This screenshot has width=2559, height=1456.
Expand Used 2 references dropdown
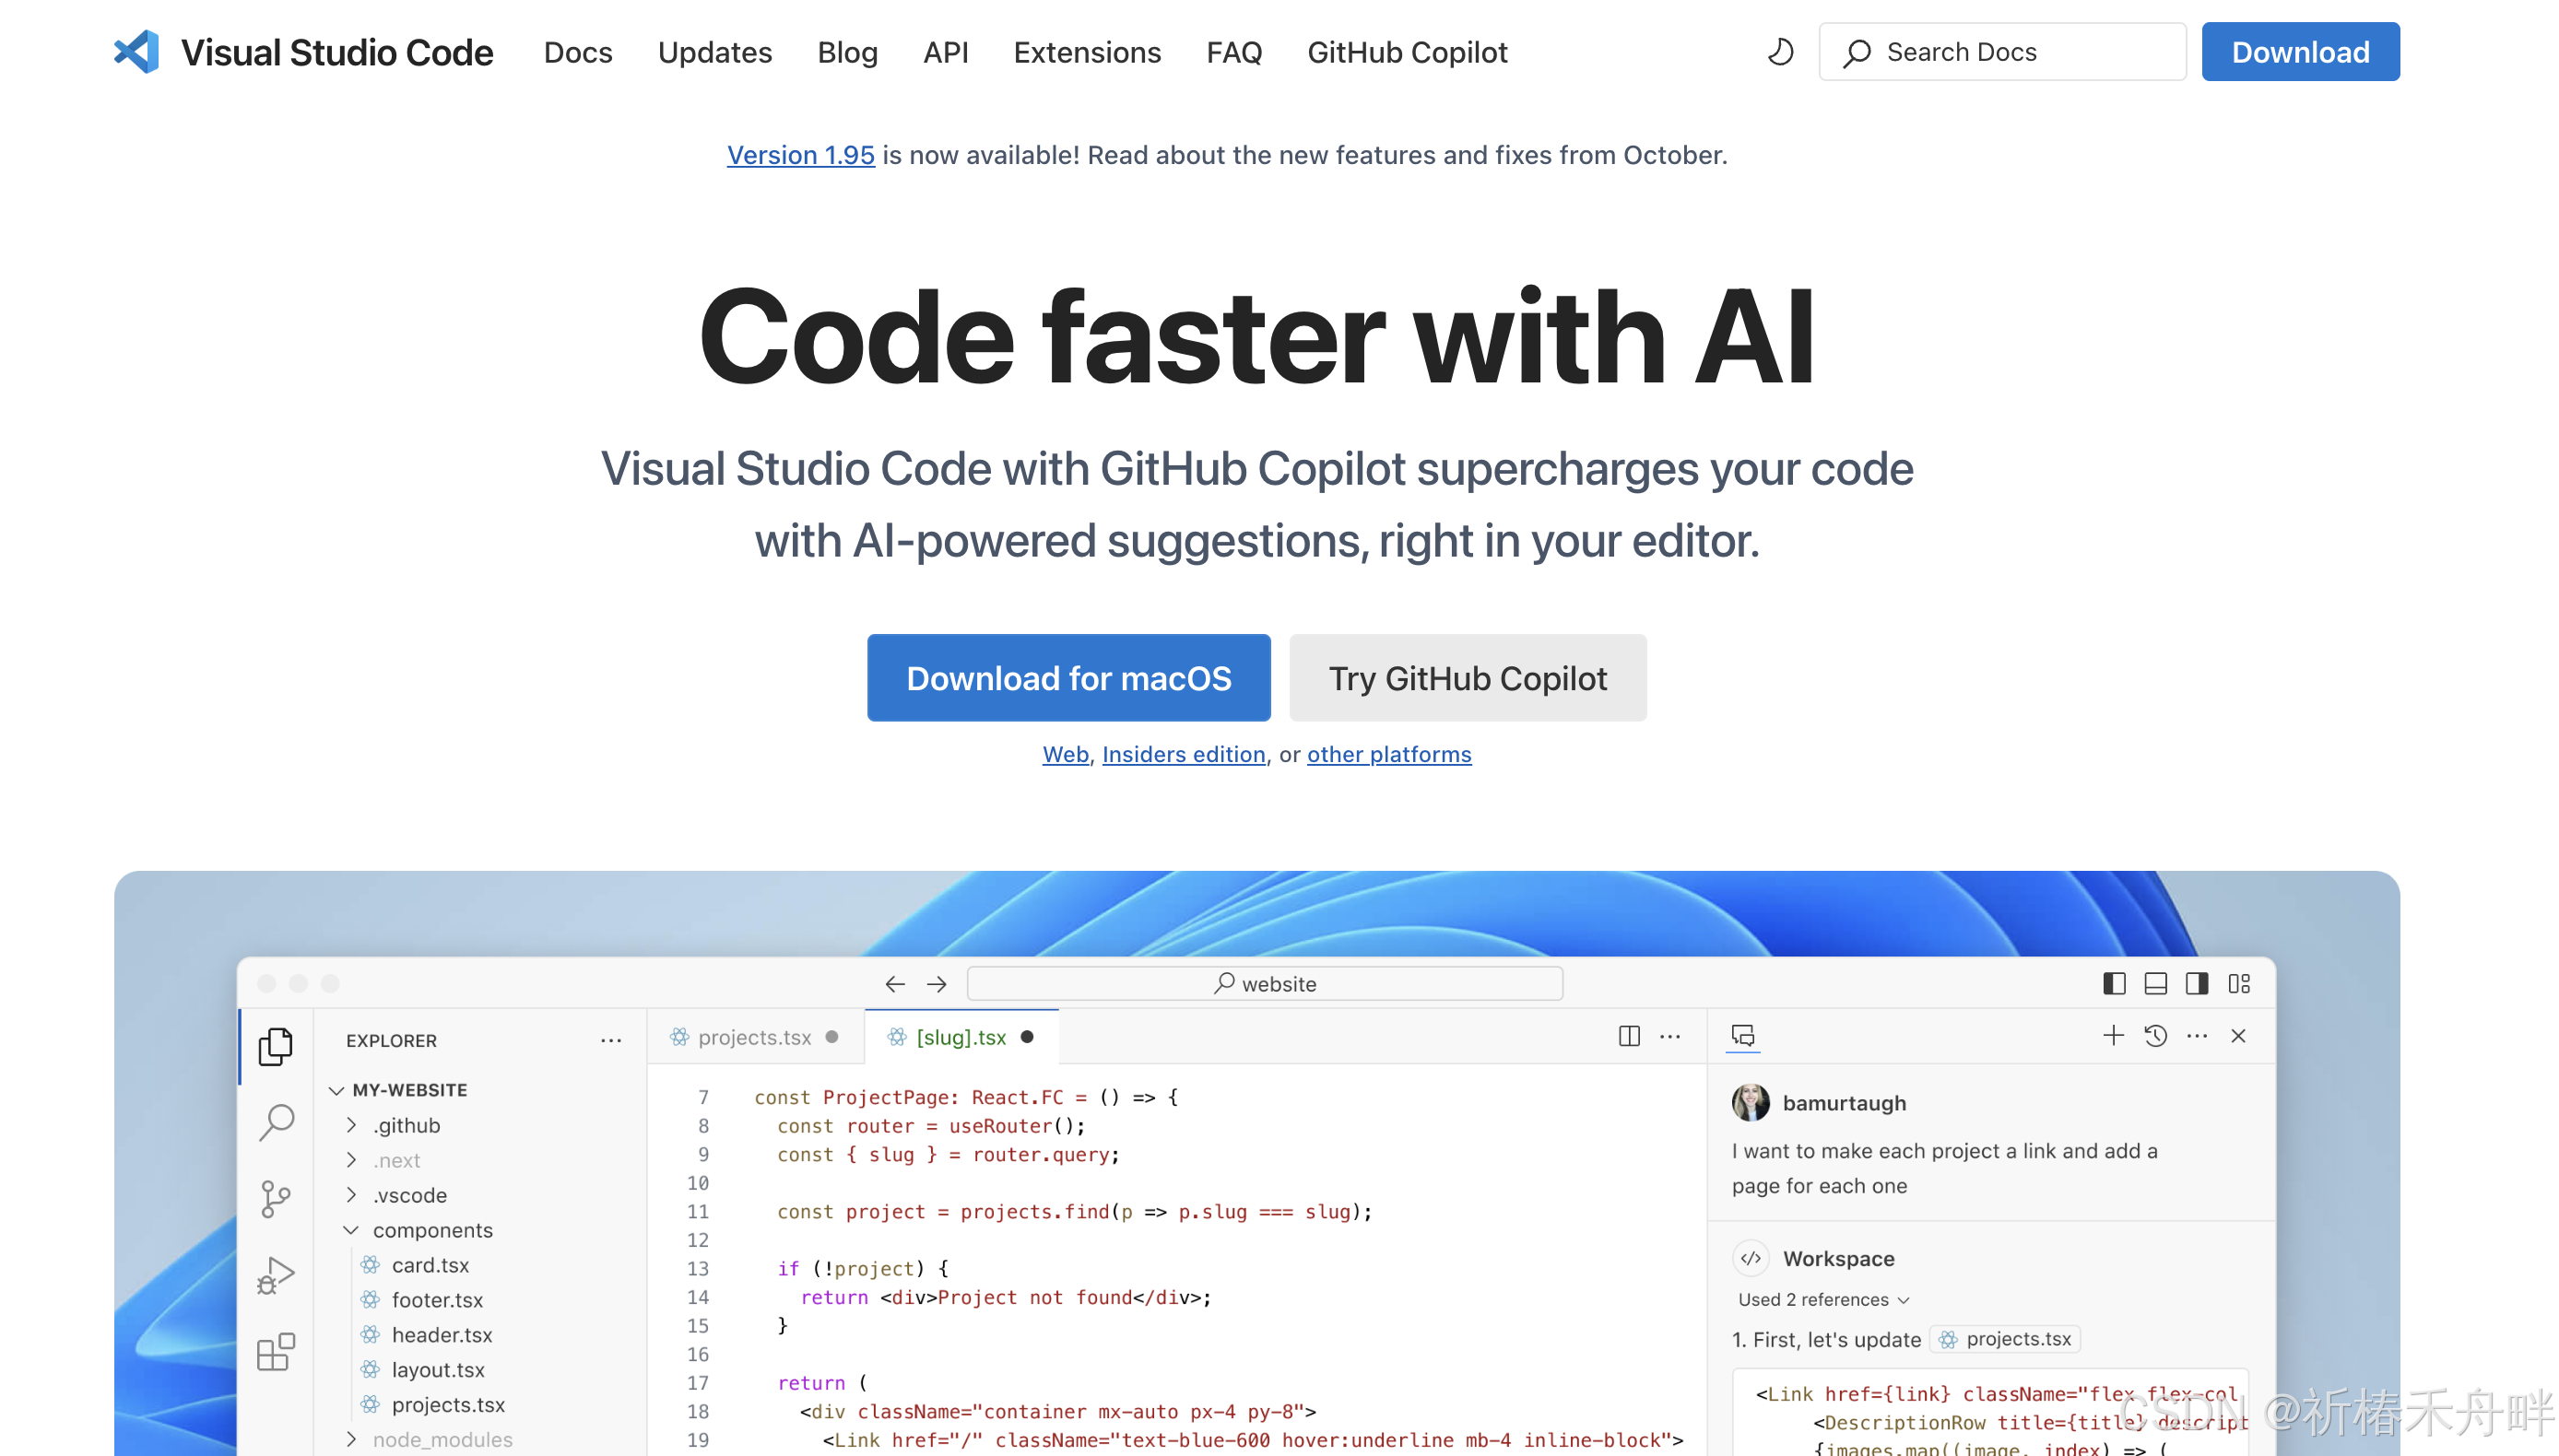pyautogui.click(x=1823, y=1300)
